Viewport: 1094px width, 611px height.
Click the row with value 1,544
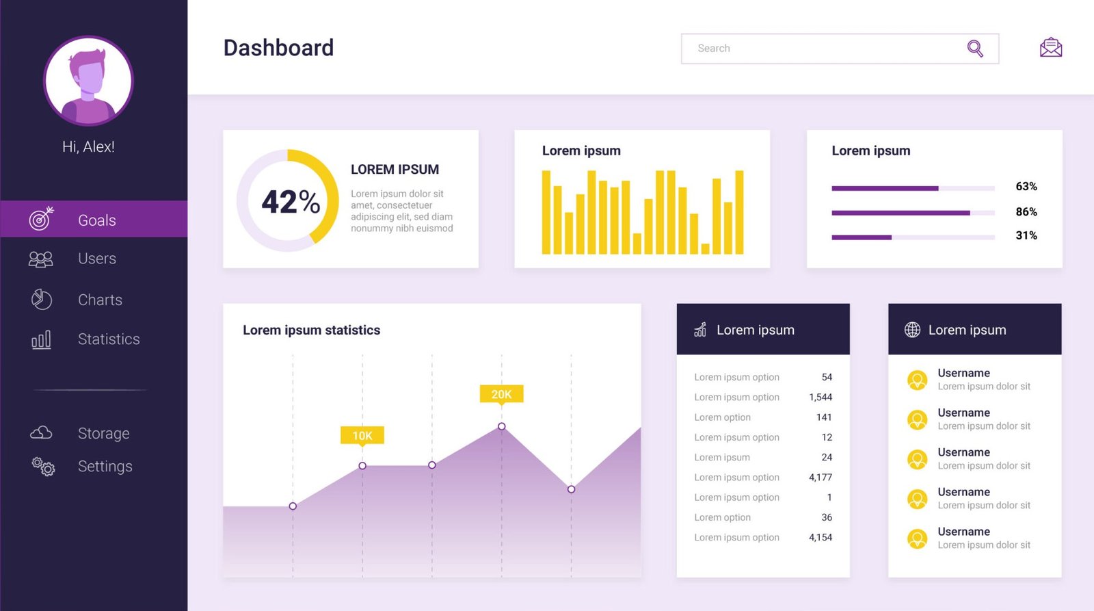pyautogui.click(x=762, y=398)
